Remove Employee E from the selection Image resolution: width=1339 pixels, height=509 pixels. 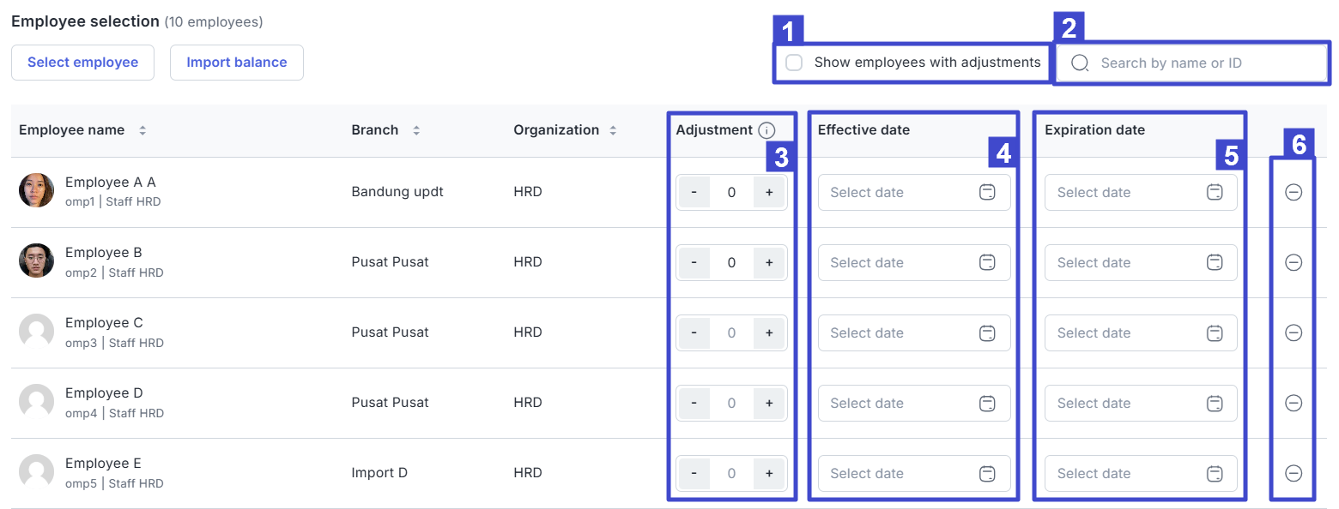pos(1294,473)
